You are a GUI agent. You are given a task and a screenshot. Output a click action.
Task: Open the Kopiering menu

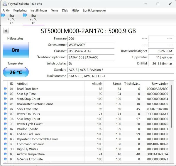(20, 11)
